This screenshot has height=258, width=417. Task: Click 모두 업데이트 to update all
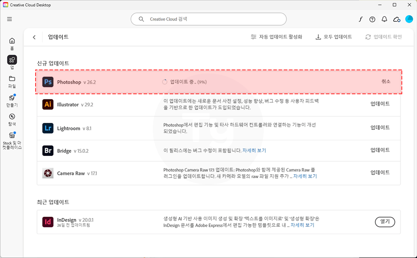(x=334, y=37)
